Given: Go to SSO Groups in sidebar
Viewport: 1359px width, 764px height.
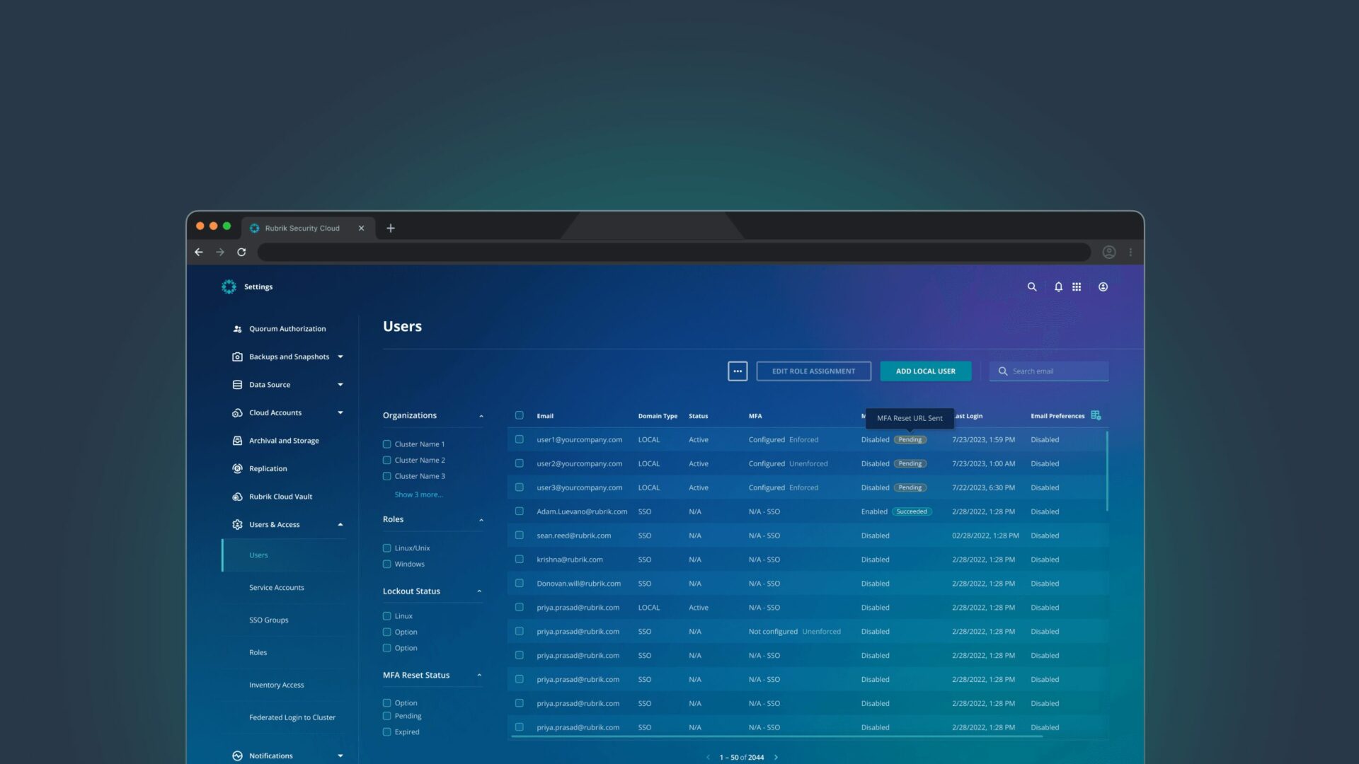Looking at the screenshot, I should click(269, 620).
